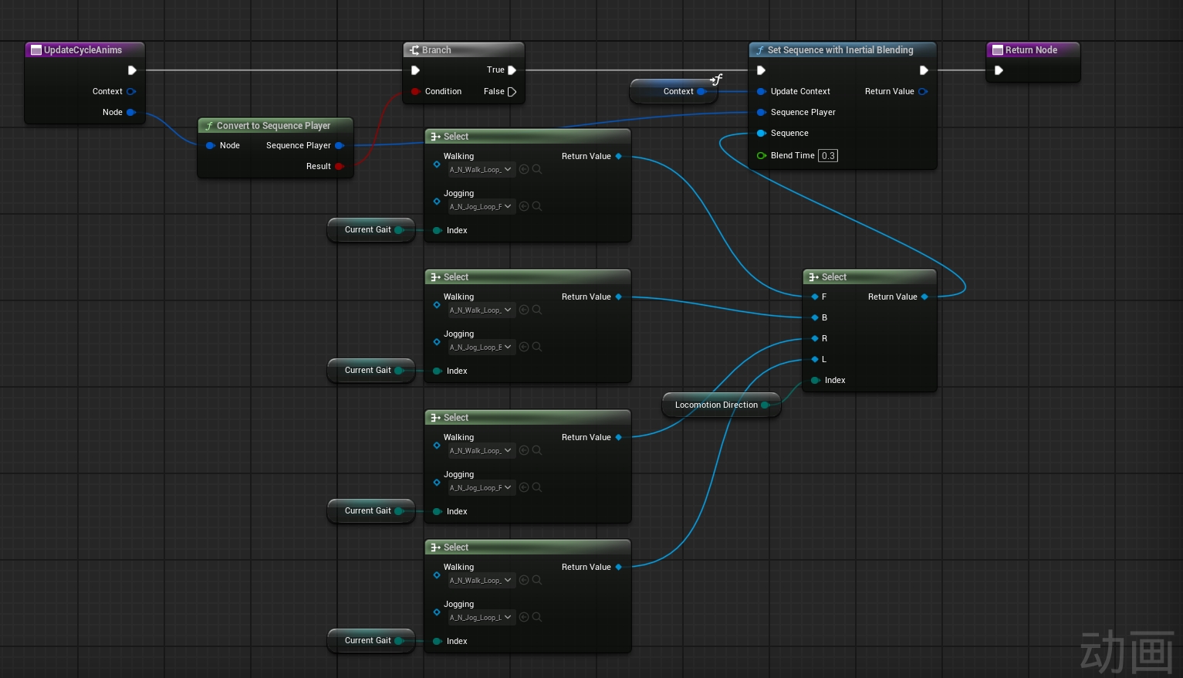The width and height of the screenshot is (1183, 678).
Task: Click the B input pin on the direction Select node
Action: click(x=815, y=317)
